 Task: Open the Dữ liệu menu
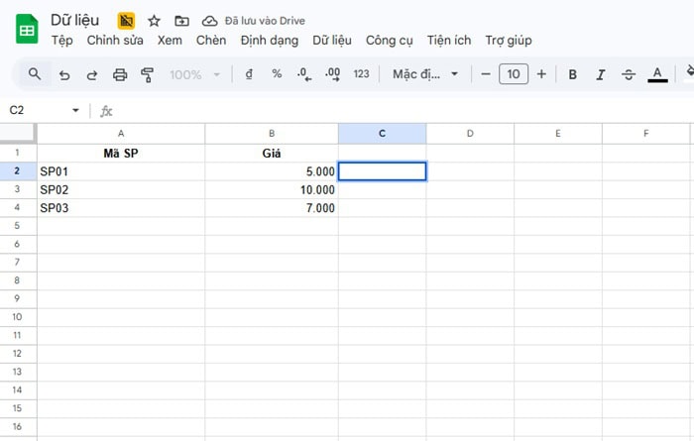pos(332,41)
